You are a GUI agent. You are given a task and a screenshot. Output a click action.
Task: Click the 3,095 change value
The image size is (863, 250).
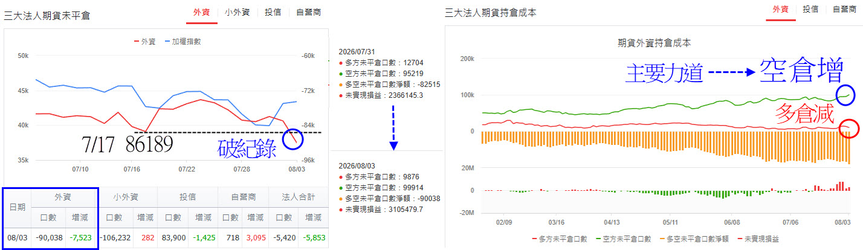coord(256,237)
